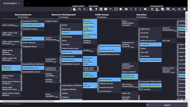Select the Credentials technique cell

pos(33,39)
